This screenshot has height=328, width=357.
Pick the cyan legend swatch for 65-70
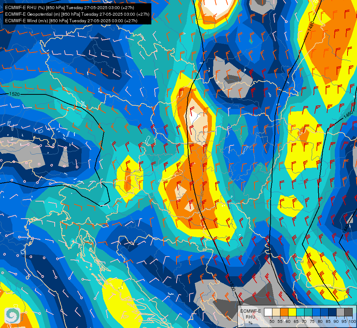tap(300, 312)
